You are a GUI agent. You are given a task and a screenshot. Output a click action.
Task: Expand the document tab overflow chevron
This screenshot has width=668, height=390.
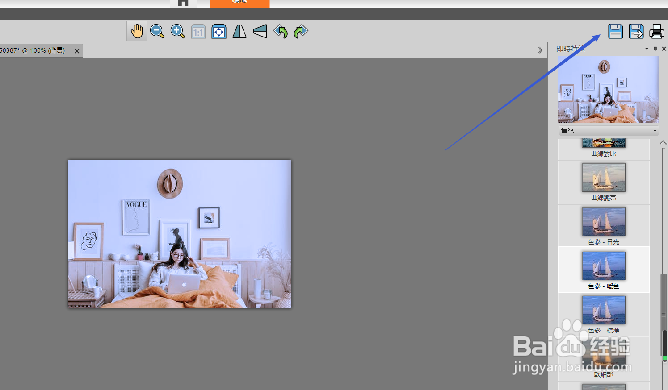pos(540,50)
